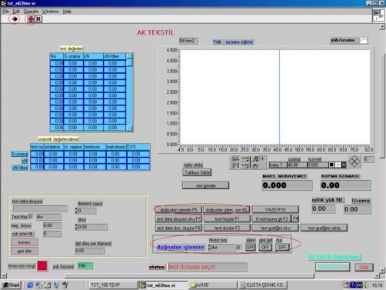Click the filament sayısı increment arrows

coord(76,211)
